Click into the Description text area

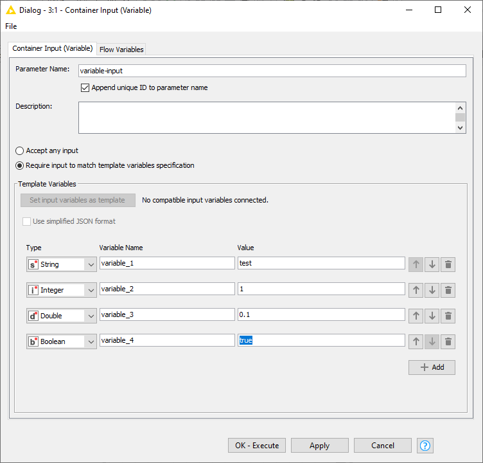click(x=267, y=118)
